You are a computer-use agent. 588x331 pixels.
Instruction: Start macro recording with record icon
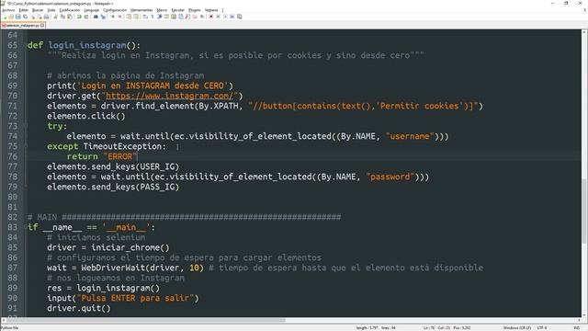[x=210, y=17]
